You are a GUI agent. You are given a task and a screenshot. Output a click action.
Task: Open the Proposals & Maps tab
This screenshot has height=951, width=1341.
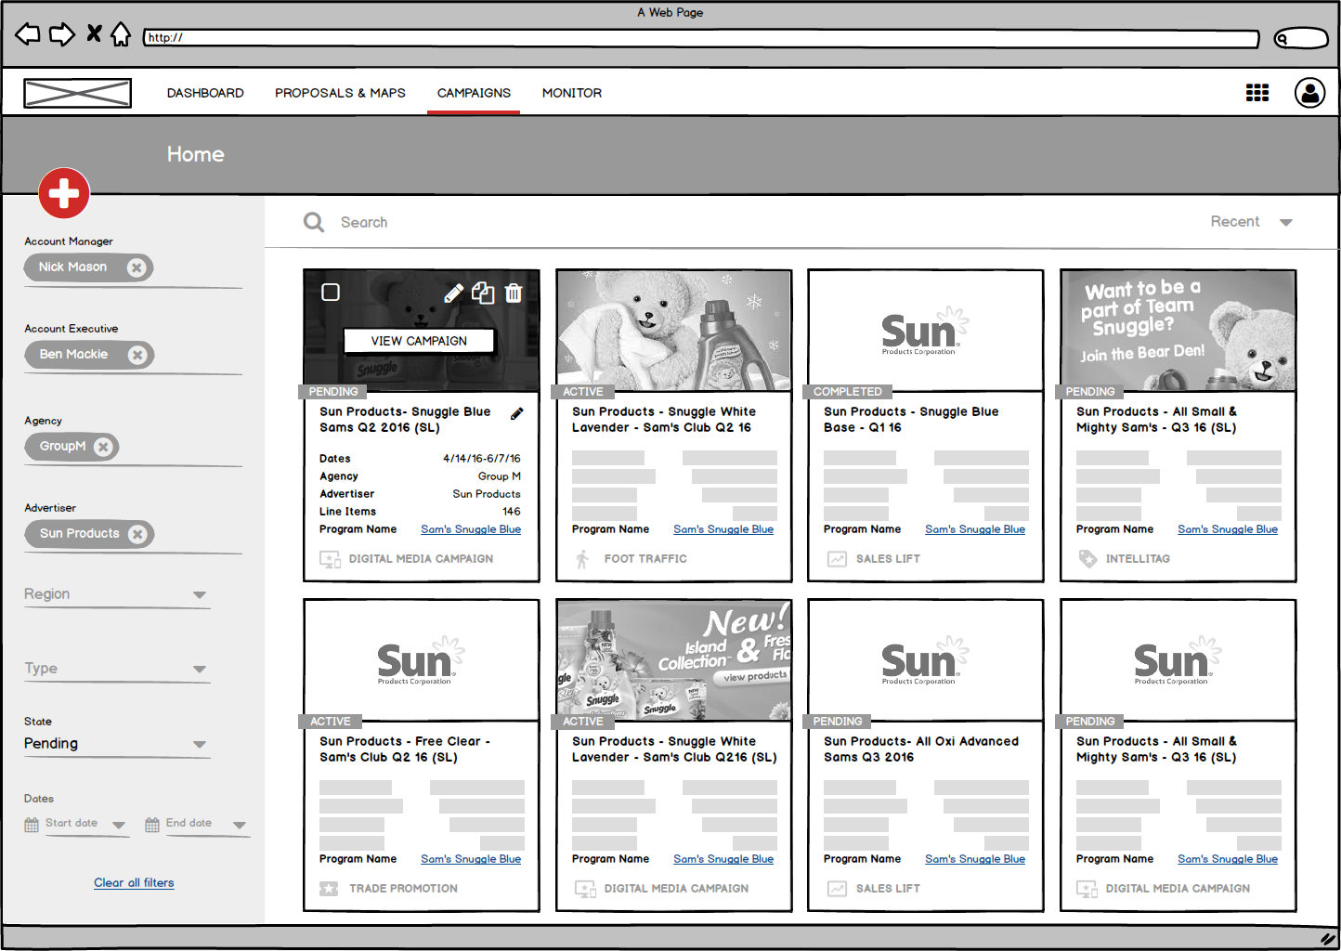[x=340, y=93]
